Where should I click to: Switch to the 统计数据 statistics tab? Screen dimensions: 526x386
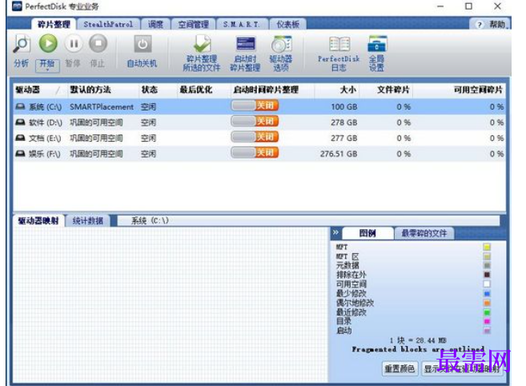[87, 220]
